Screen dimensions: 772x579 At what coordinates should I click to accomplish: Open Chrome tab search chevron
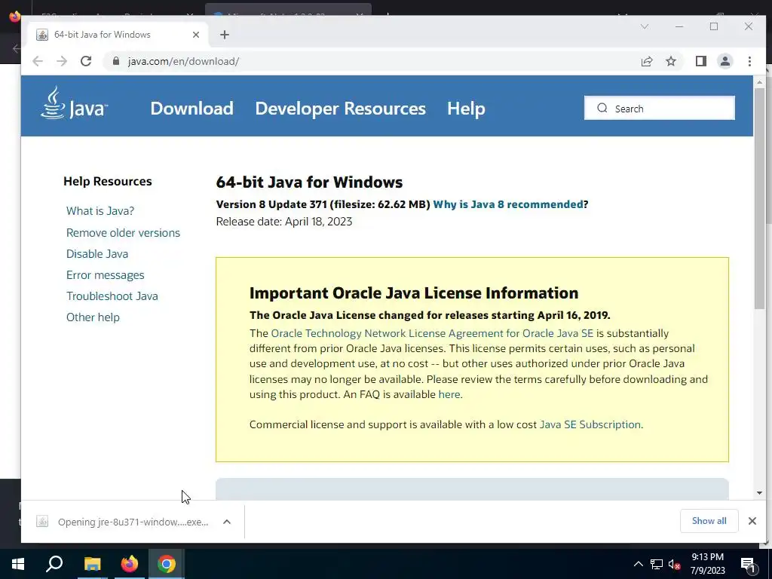645,26
